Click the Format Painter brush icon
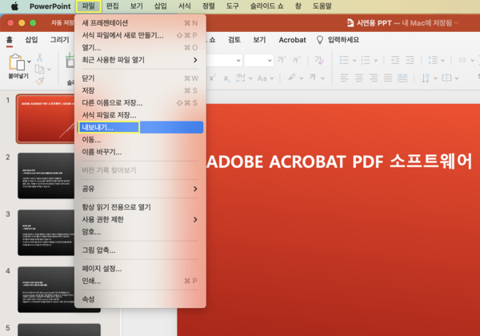 pyautogui.click(x=40, y=81)
